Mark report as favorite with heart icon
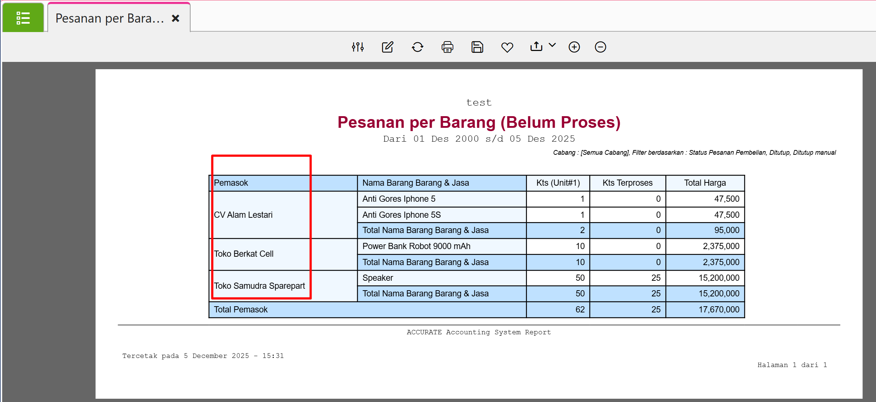The width and height of the screenshot is (876, 402). [507, 47]
